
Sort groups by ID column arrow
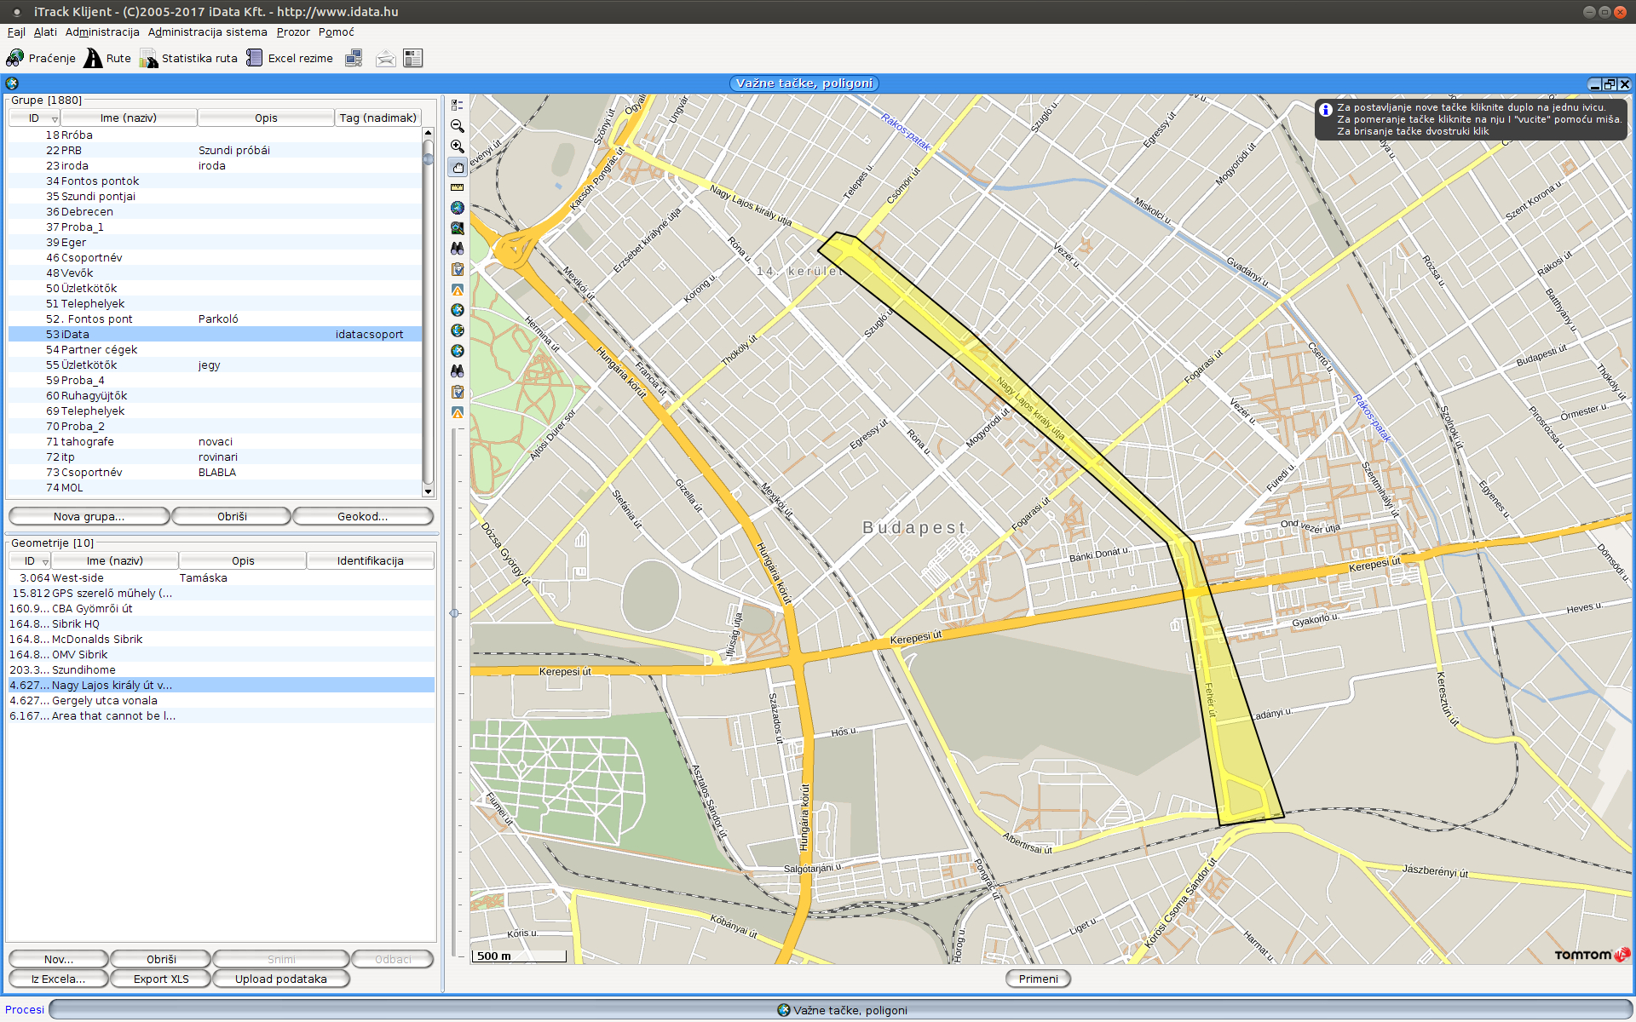55,119
